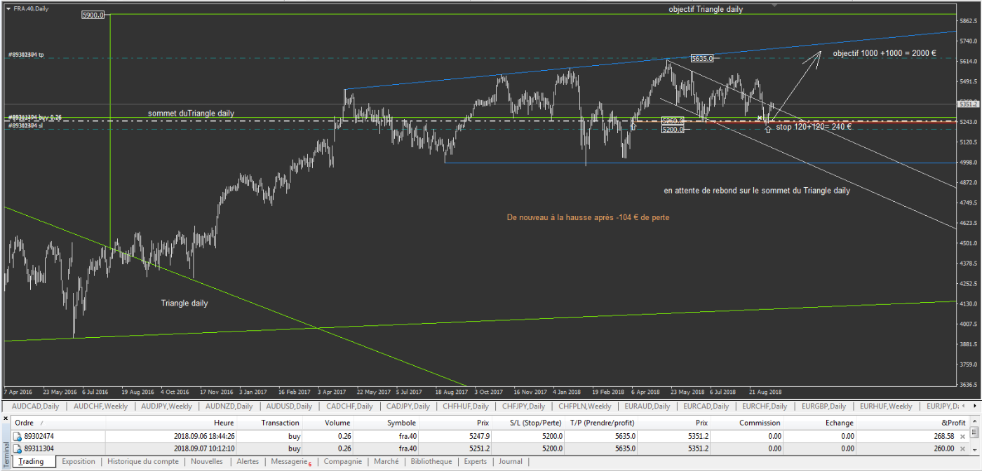Open the FRA.40,Daily chart dropdown arrow
The image size is (982, 471).
click(8, 8)
